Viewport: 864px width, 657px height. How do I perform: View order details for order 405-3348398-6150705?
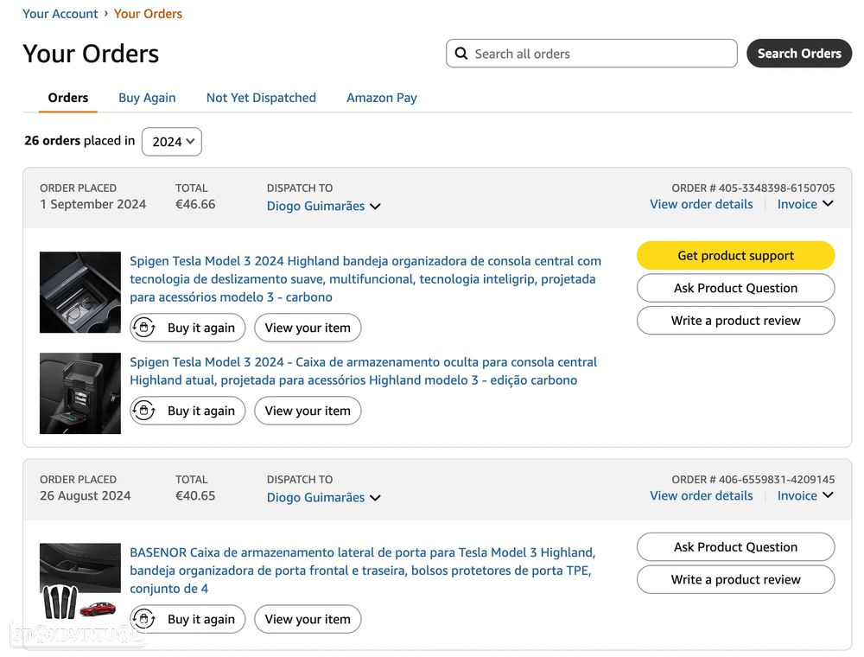tap(702, 204)
